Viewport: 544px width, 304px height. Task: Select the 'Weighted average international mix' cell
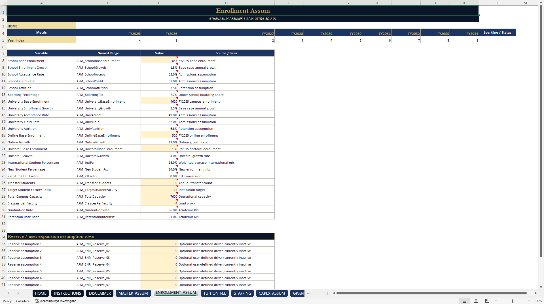(226, 163)
